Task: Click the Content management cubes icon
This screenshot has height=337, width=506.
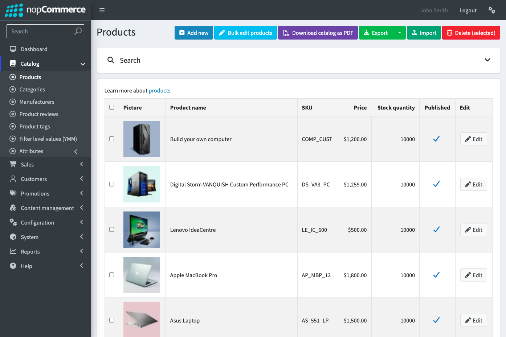Action: tap(13, 208)
